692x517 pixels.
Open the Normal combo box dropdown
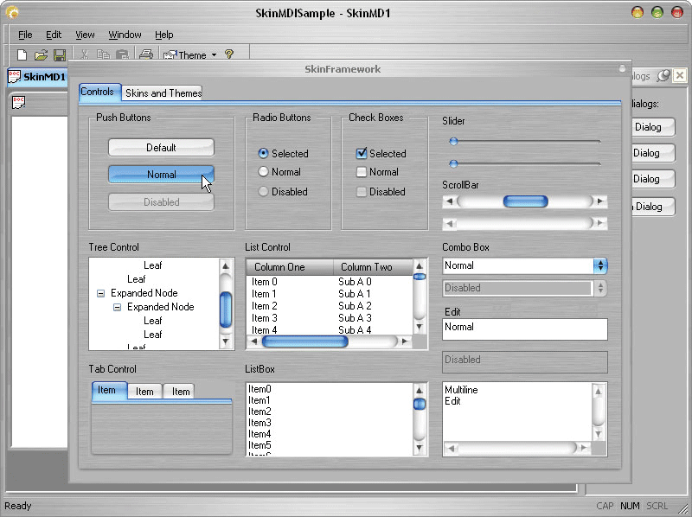pyautogui.click(x=600, y=265)
